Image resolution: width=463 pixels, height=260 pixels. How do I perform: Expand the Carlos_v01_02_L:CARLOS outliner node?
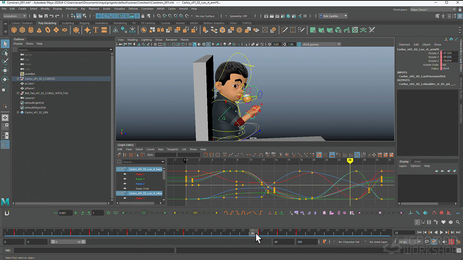click(x=18, y=79)
